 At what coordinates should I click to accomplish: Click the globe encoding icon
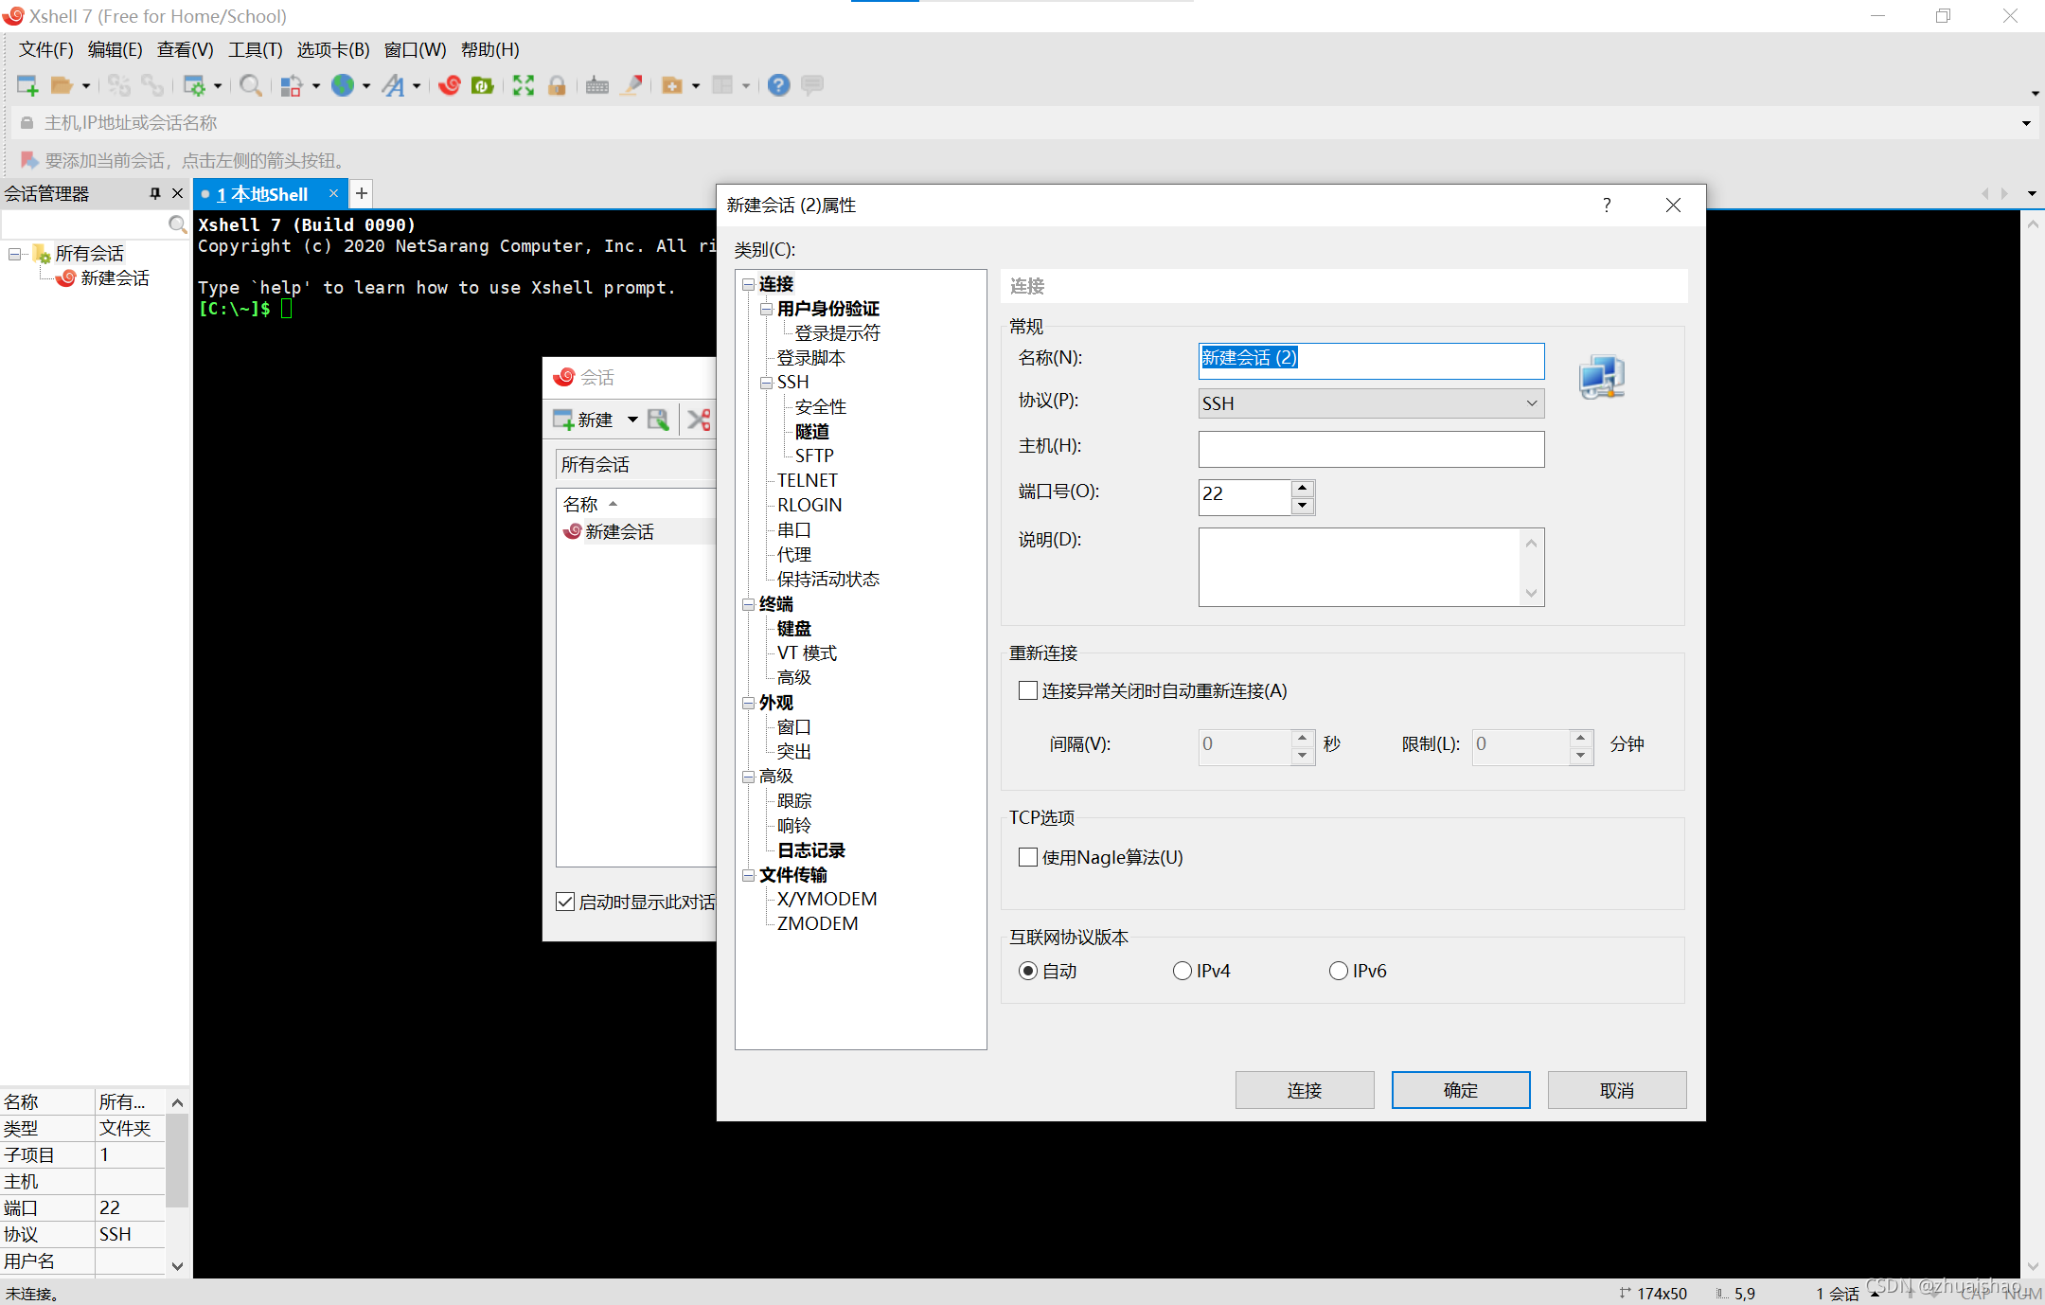pyautogui.click(x=343, y=85)
